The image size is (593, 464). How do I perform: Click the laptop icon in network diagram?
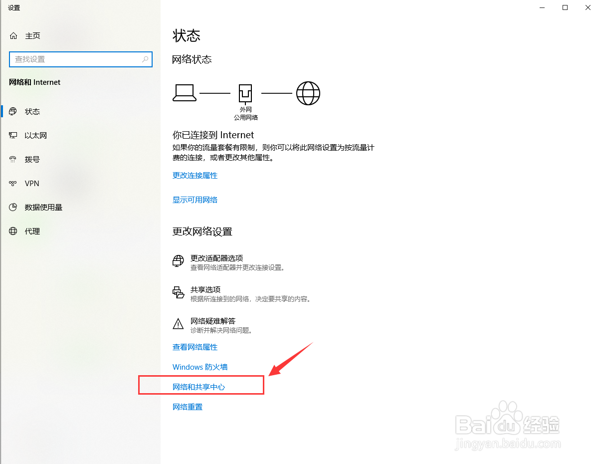click(185, 93)
